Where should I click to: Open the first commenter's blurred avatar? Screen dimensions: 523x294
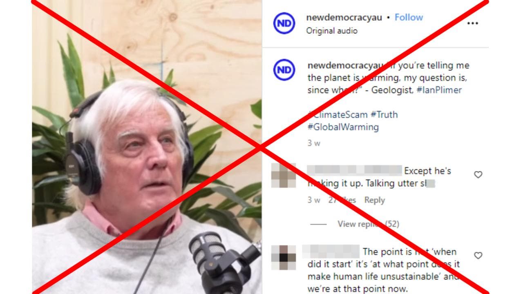point(284,175)
